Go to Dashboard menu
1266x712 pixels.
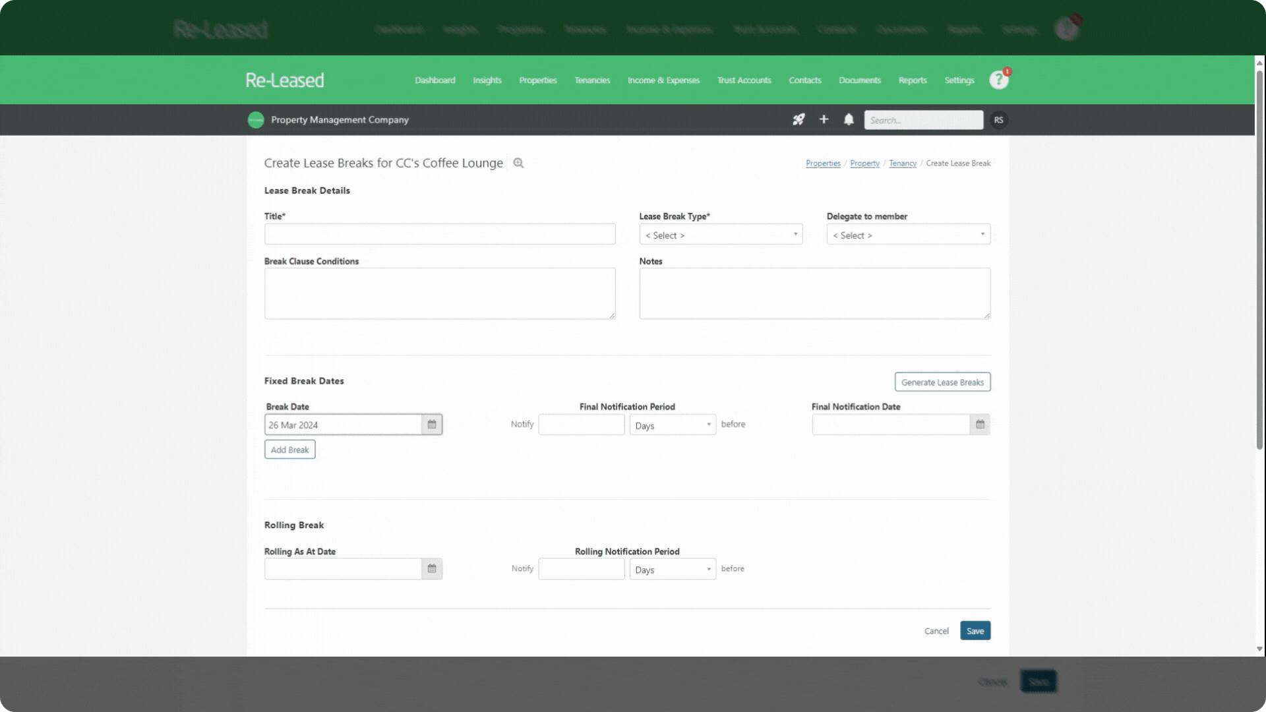[435, 80]
